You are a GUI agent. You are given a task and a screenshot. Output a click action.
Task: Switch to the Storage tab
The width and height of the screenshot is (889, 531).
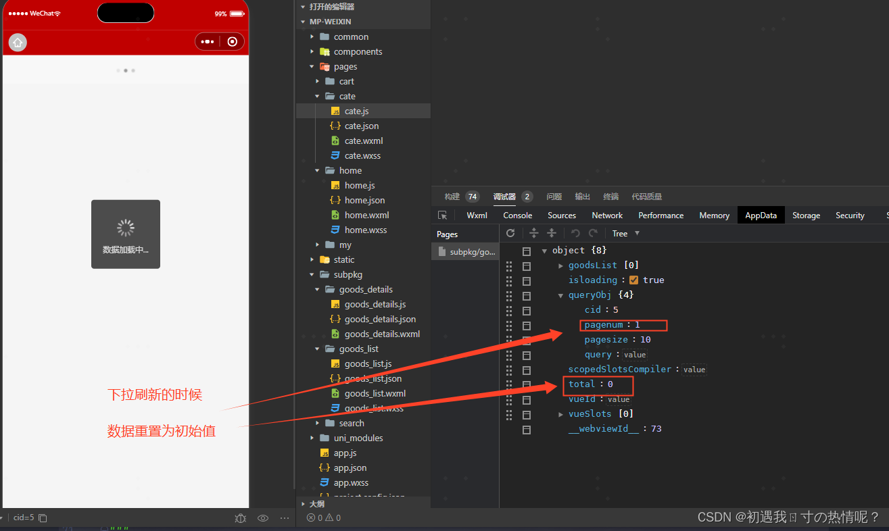[x=806, y=216]
